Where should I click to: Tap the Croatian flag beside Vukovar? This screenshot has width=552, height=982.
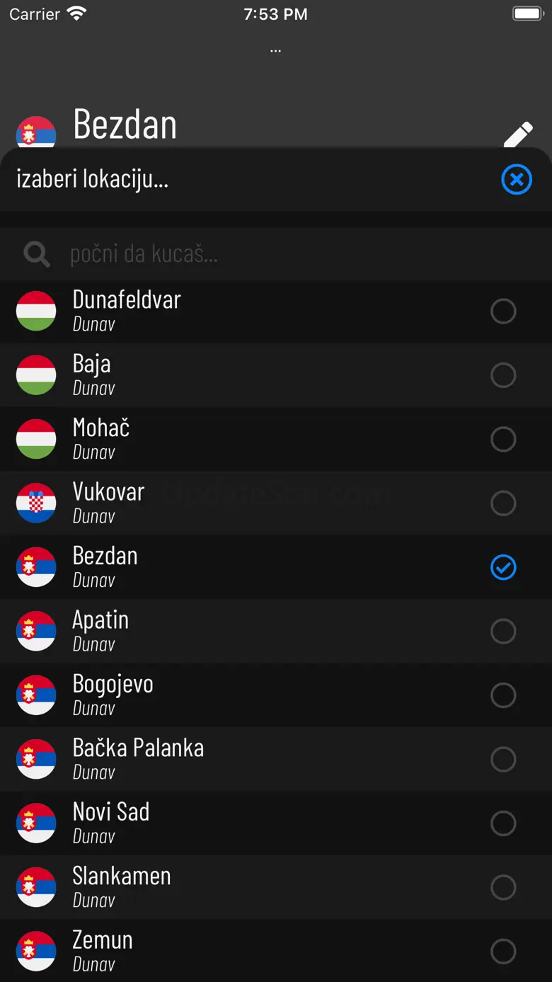[x=36, y=503]
